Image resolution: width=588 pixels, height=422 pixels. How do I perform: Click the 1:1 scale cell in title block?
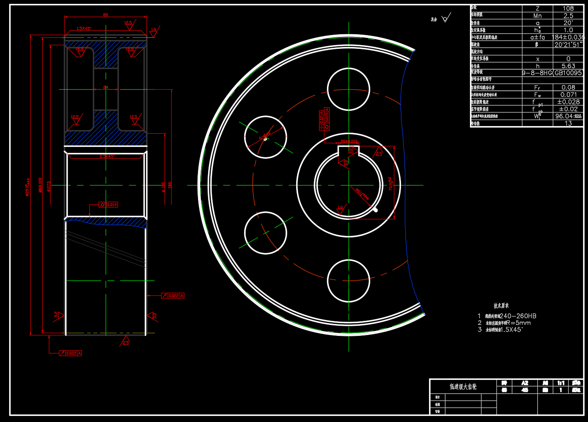(561, 383)
